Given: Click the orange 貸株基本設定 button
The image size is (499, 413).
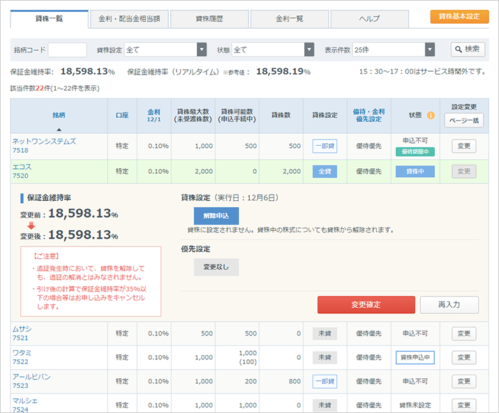Looking at the screenshot, I should coord(459,16).
